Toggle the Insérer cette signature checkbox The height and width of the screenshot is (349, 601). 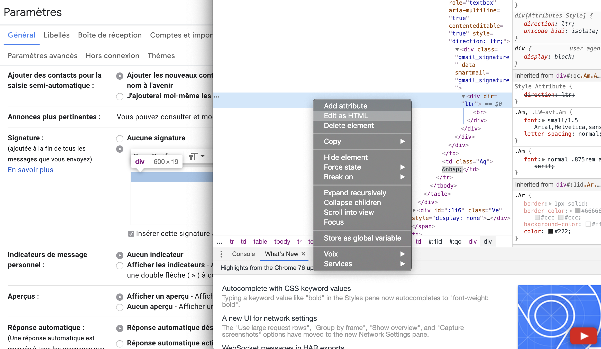pyautogui.click(x=131, y=234)
